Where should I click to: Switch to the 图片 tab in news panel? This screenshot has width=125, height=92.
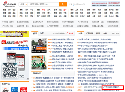click(x=98, y=33)
